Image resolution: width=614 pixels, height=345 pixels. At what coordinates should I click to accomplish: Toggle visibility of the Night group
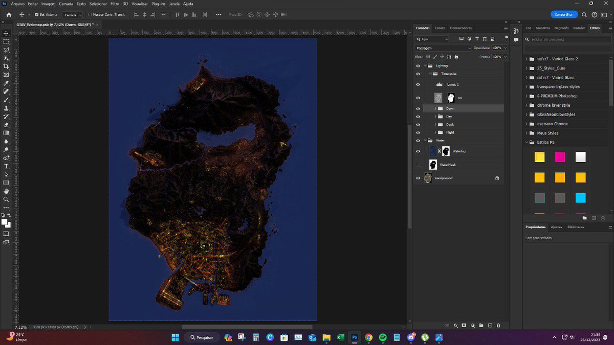(418, 132)
